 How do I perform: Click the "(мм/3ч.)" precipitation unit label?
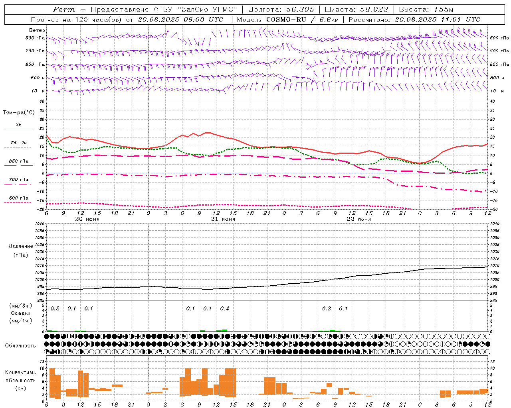click(21, 306)
